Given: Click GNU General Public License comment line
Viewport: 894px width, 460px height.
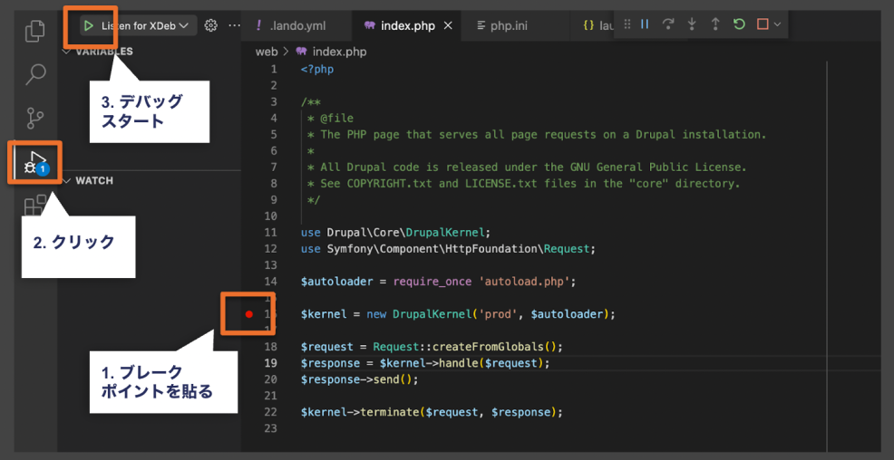Looking at the screenshot, I should 528,168.
